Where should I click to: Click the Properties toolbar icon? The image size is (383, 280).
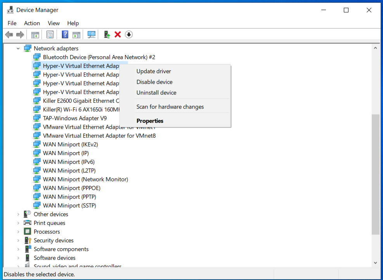coord(50,35)
